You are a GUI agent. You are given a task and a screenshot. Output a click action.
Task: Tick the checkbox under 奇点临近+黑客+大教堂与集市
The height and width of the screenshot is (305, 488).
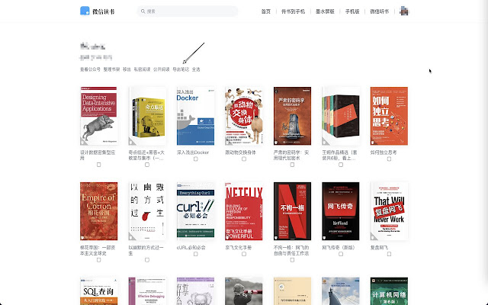147,165
